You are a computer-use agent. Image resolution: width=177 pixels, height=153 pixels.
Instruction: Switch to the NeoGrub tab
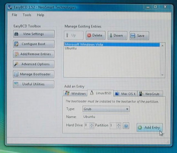point(150,94)
